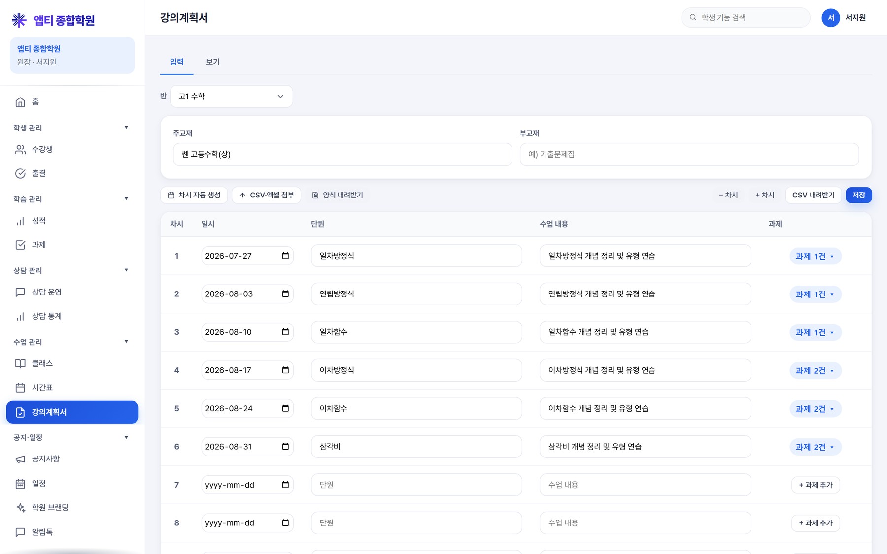Expand 과제 2건 for 삼각비 row
The image size is (887, 554).
(815, 447)
